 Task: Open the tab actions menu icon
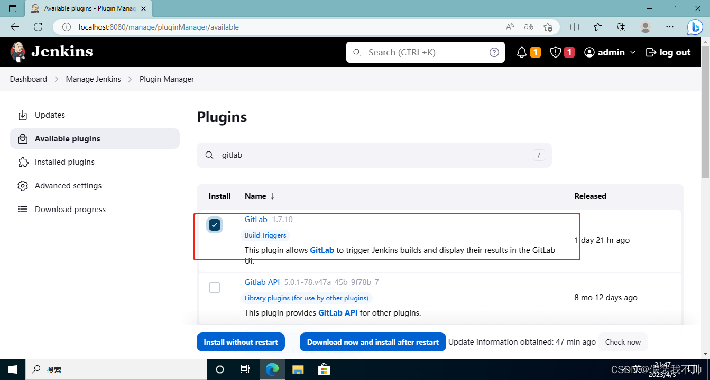tap(13, 8)
